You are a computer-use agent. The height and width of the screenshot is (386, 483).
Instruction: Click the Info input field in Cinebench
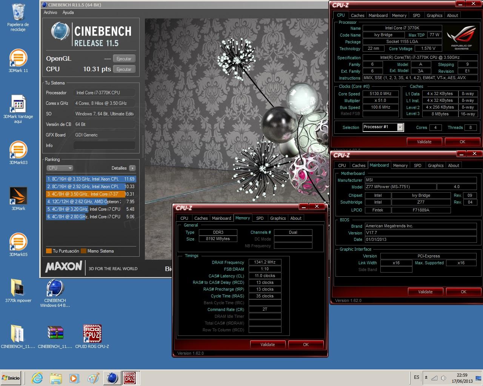pos(105,146)
